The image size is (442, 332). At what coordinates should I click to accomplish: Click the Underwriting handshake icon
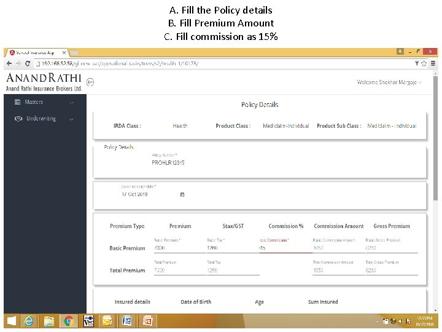[18, 119]
